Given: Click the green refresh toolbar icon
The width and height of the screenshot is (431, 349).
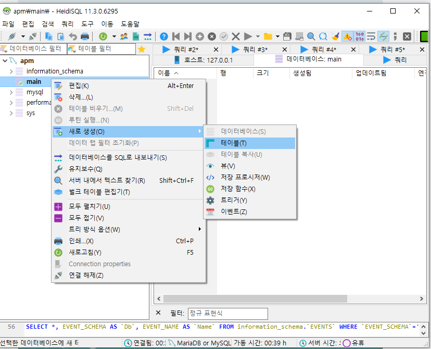Looking at the screenshot, I should [x=103, y=36].
